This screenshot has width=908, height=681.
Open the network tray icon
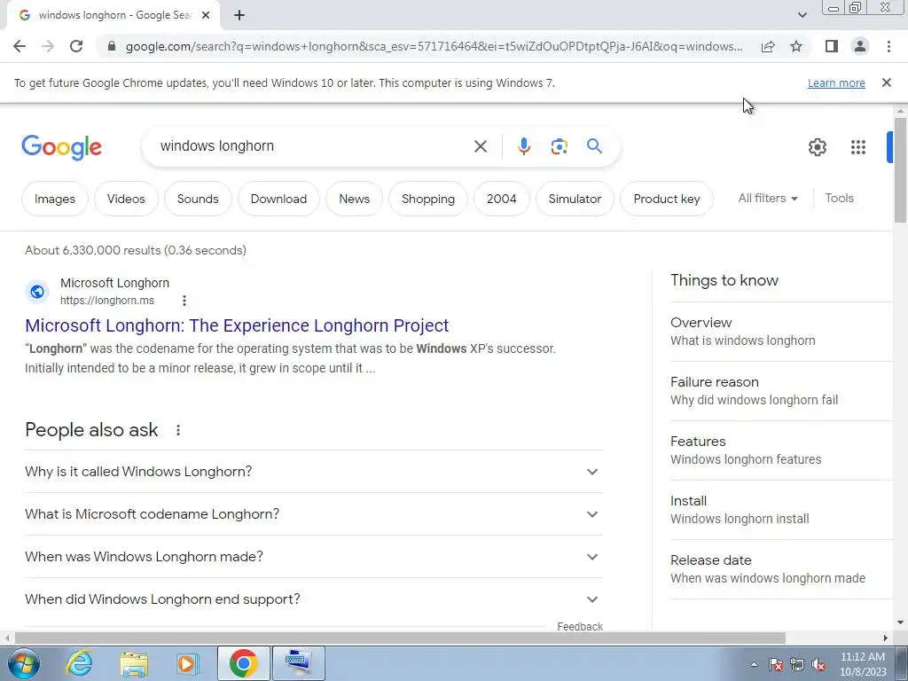click(797, 664)
